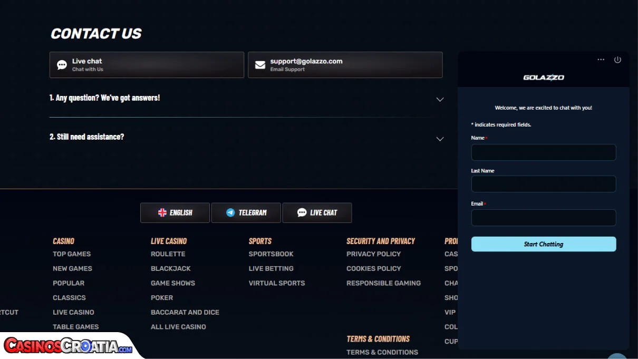Click the '* indicates required fields.' note
638x359 pixels.
tap(501, 125)
